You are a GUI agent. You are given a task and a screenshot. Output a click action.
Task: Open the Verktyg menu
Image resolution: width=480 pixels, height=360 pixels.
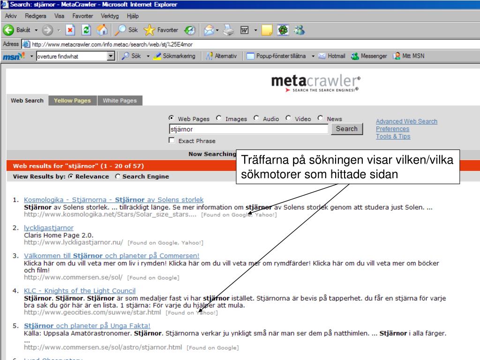tap(110, 16)
